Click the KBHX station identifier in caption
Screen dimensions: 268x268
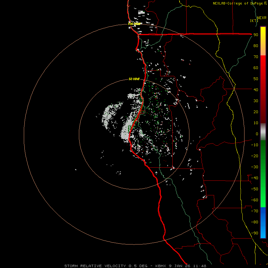pyautogui.click(x=161, y=266)
